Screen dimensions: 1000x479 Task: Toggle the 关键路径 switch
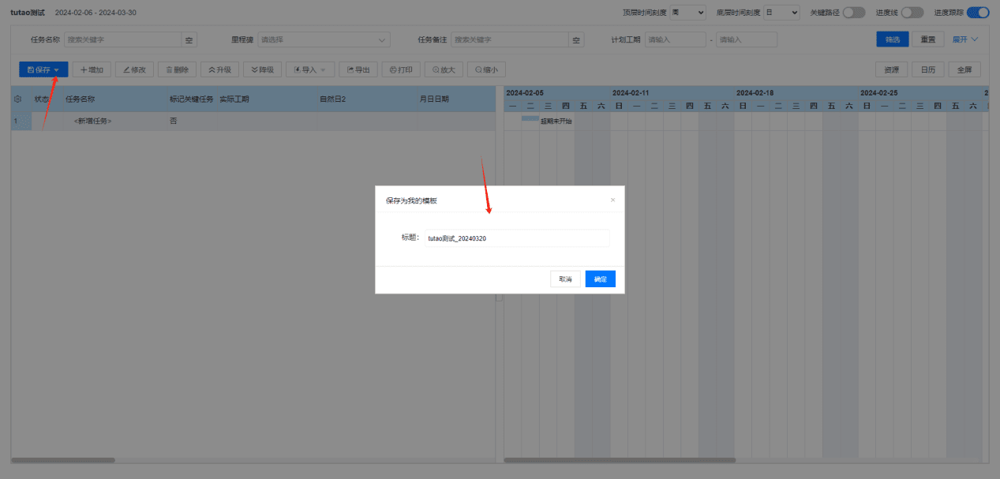854,13
